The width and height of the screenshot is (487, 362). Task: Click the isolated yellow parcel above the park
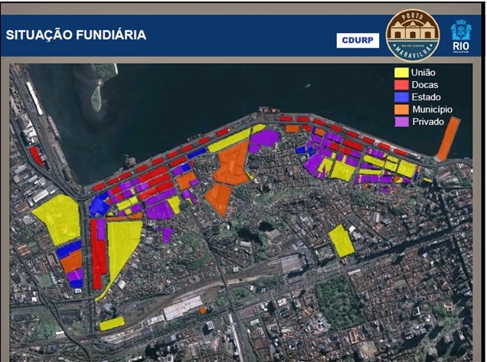tap(342, 241)
